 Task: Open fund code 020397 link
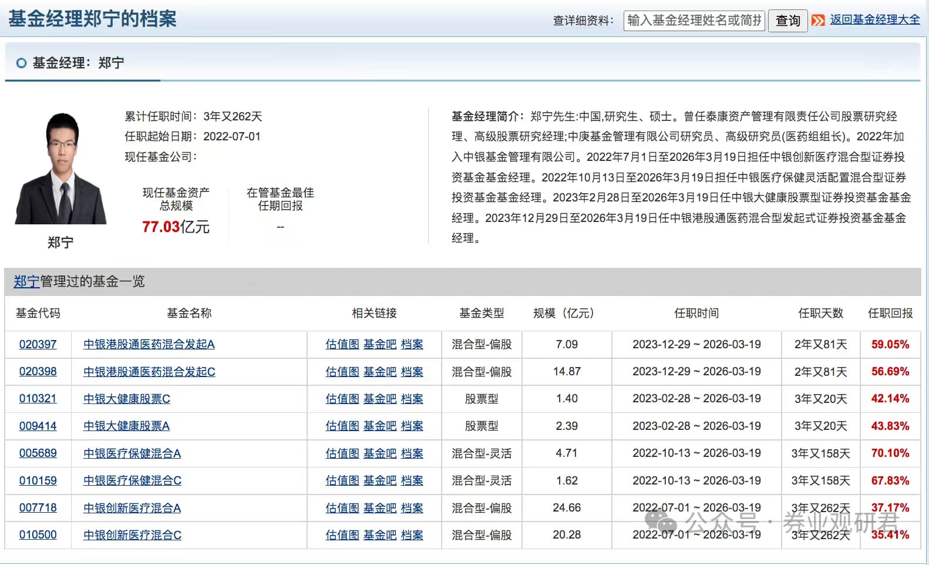tap(38, 344)
